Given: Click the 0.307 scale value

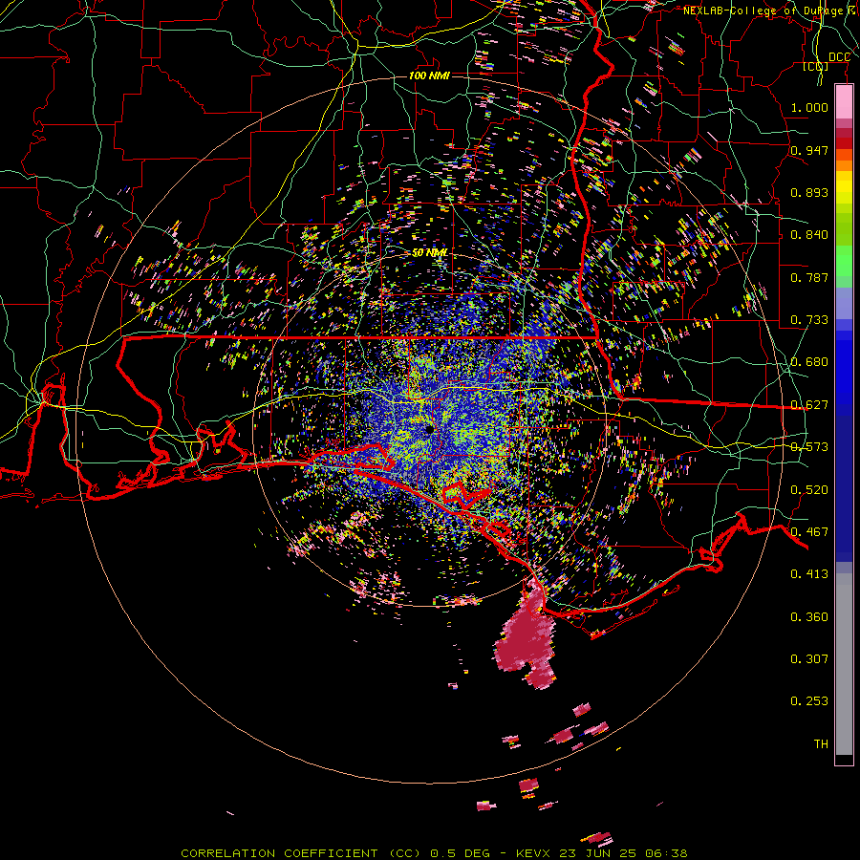Looking at the screenshot, I should (x=809, y=658).
